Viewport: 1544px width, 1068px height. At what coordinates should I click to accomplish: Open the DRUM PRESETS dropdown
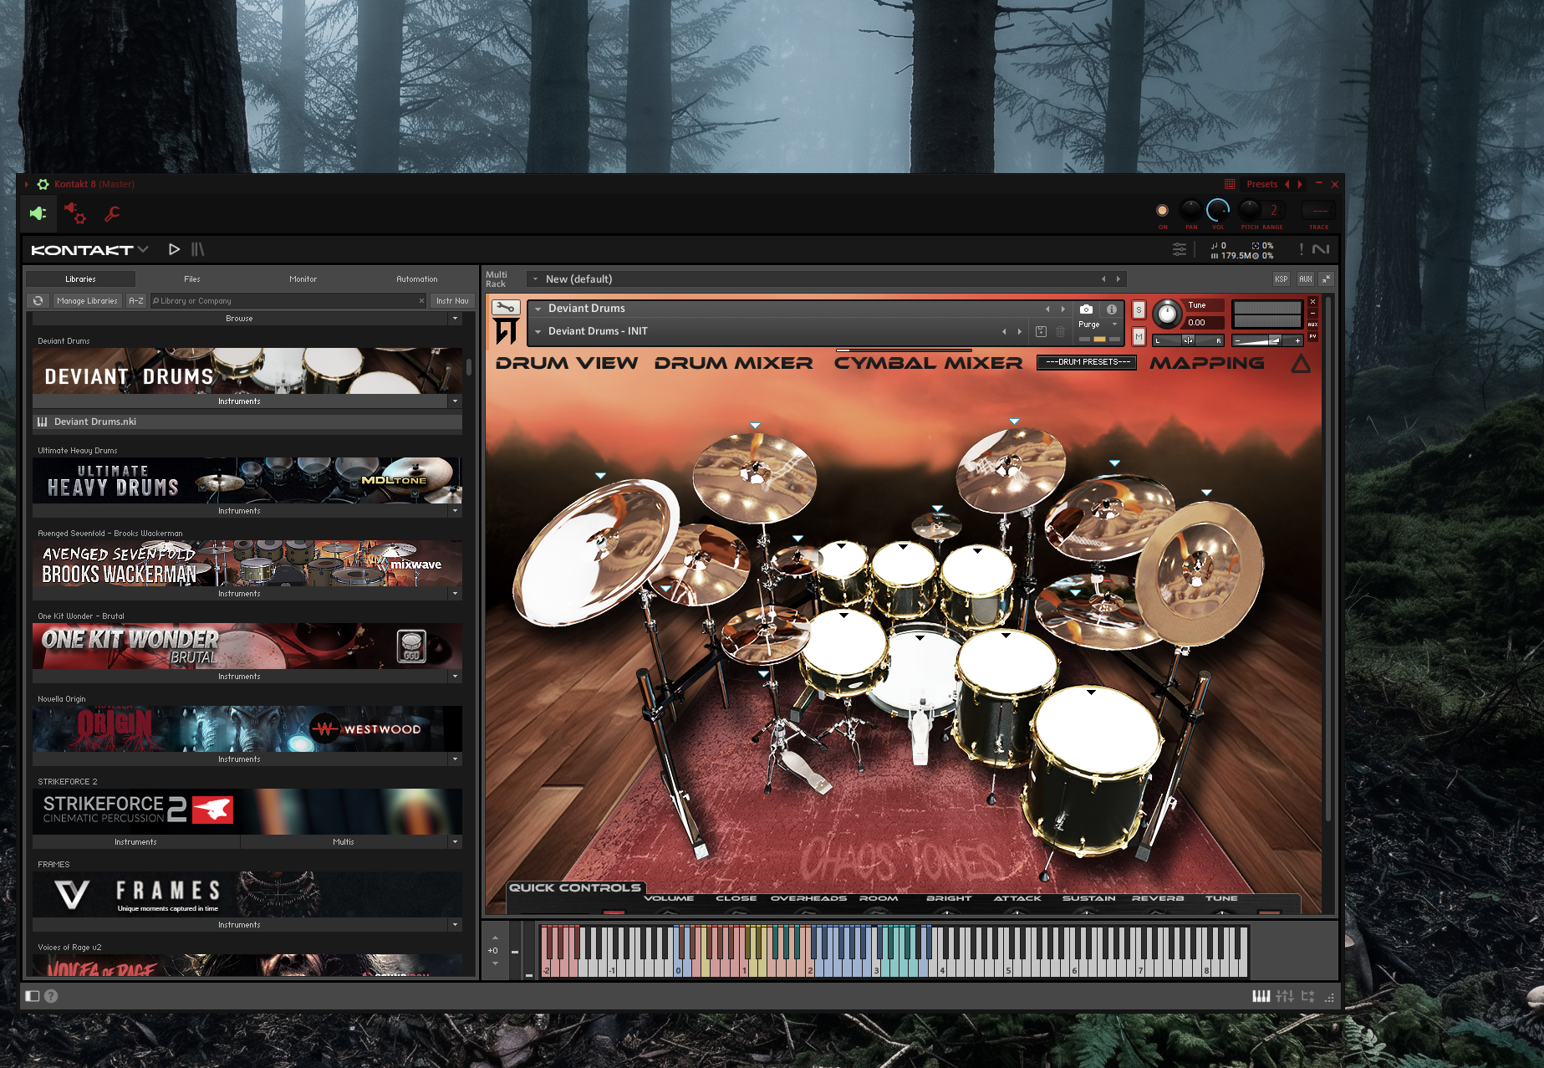tap(1087, 362)
